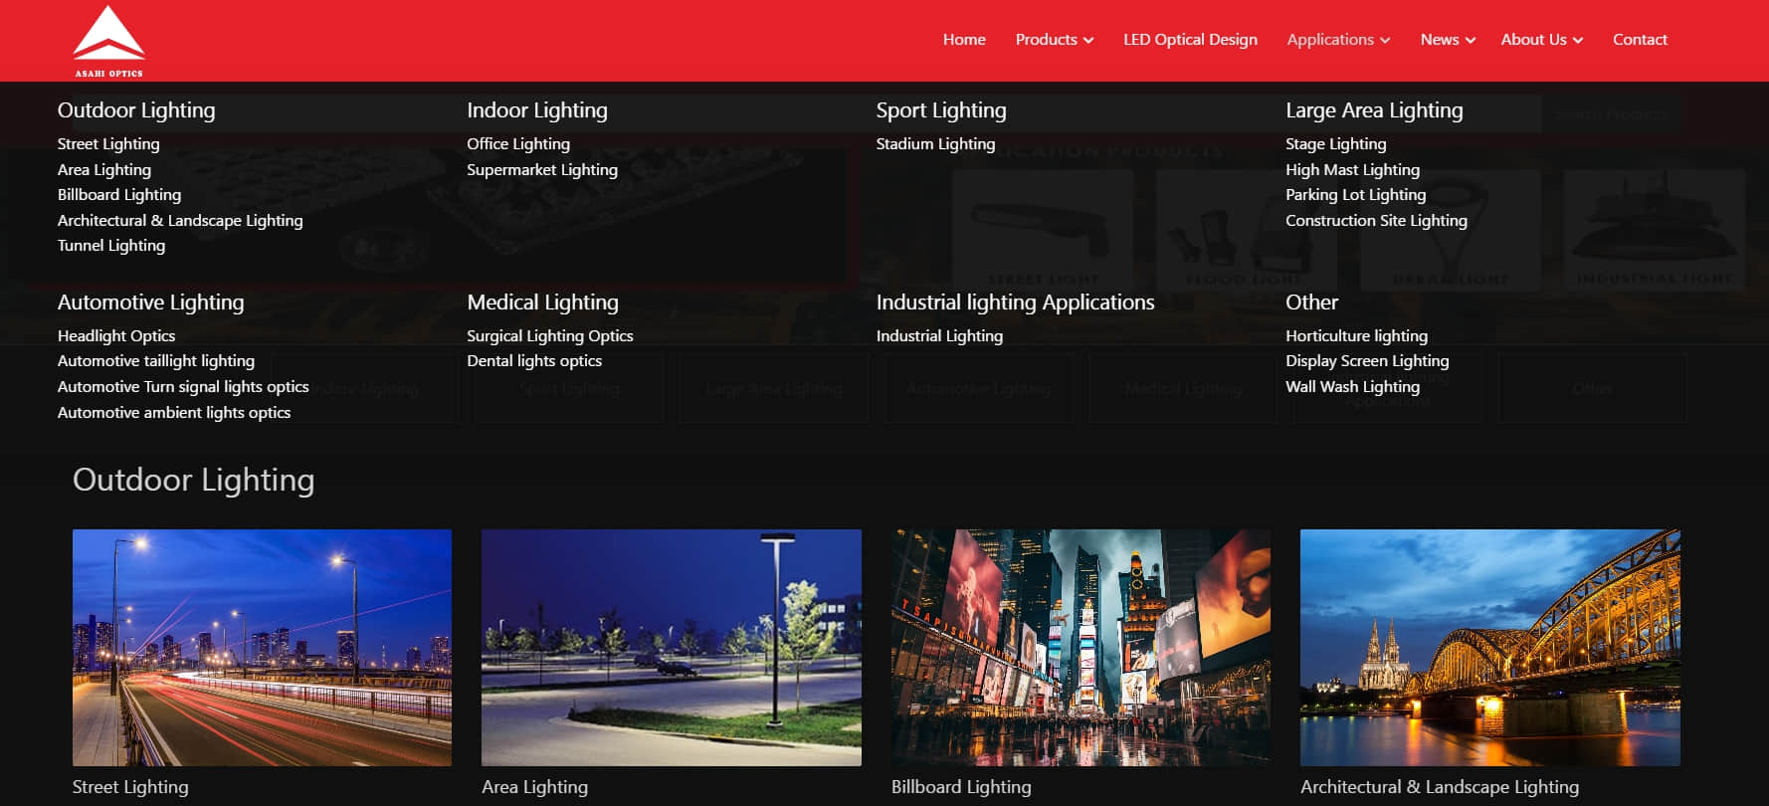Open the Products menu
This screenshot has height=806, width=1769.
tap(1054, 40)
